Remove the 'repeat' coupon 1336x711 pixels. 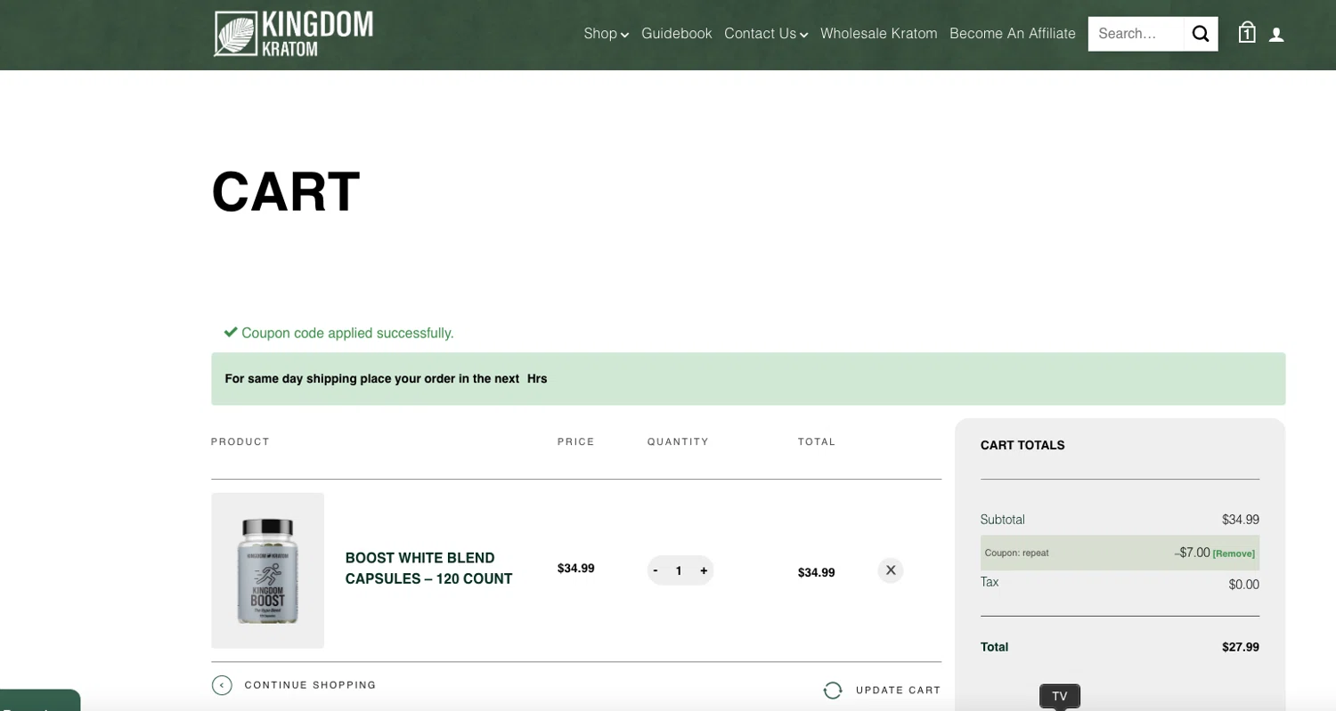point(1234,553)
